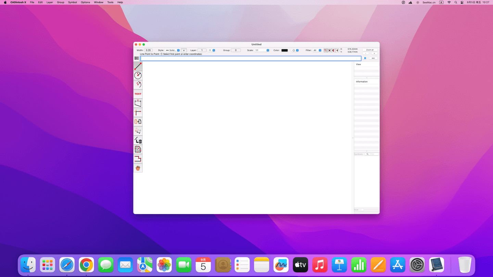Viewport: 493px width, 277px height.
Task: Click the Delete element trash tool
Action: click(138, 140)
